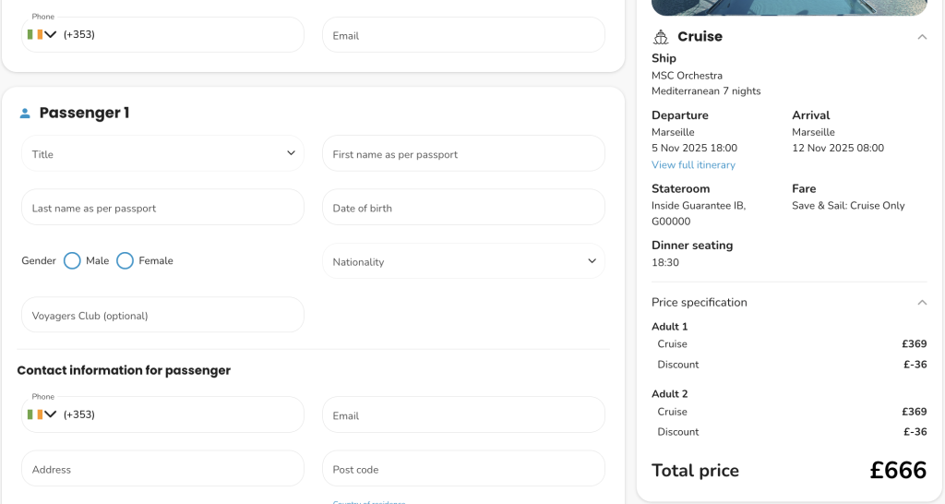Click the cruise ship icon
945x504 pixels.
tap(661, 37)
